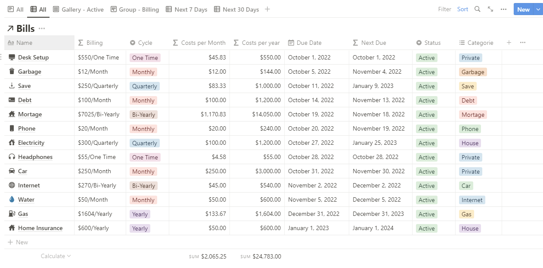Click the Sort button
The height and width of the screenshot is (268, 543).
463,9
